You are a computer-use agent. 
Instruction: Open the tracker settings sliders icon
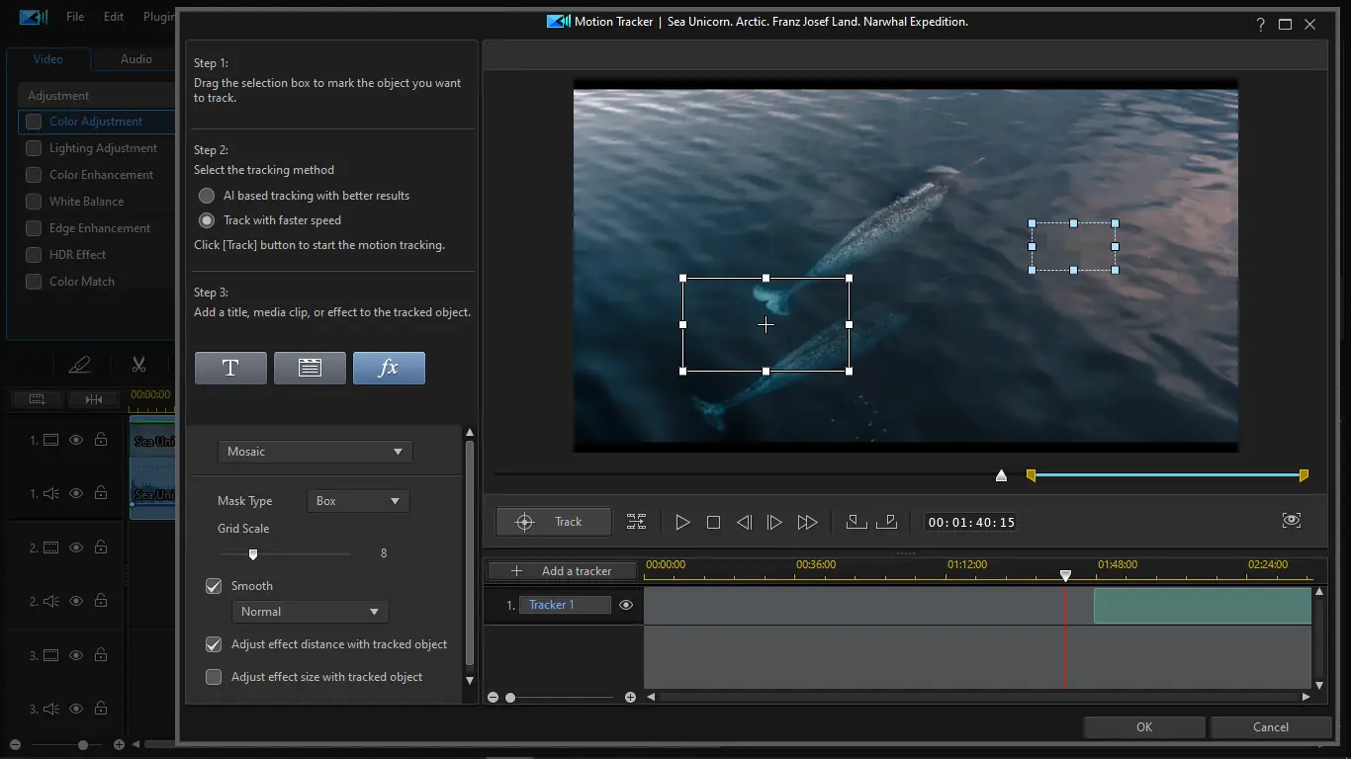[636, 522]
